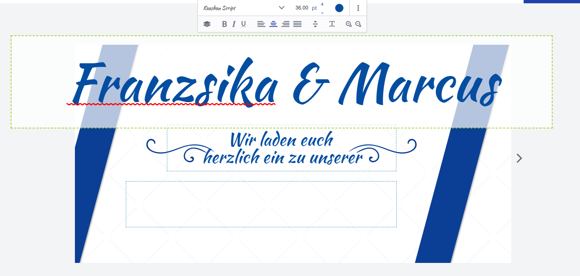Increase font size with the plus button
Image resolution: width=580 pixels, height=276 pixels.
[322, 4]
